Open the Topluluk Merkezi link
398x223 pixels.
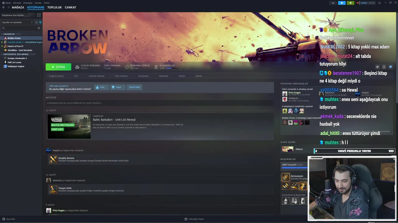point(96,76)
